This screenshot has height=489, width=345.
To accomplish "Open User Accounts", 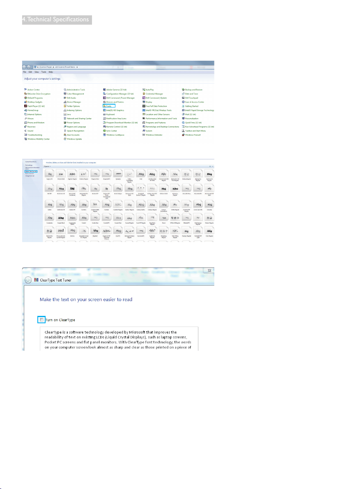I will point(72,135).
